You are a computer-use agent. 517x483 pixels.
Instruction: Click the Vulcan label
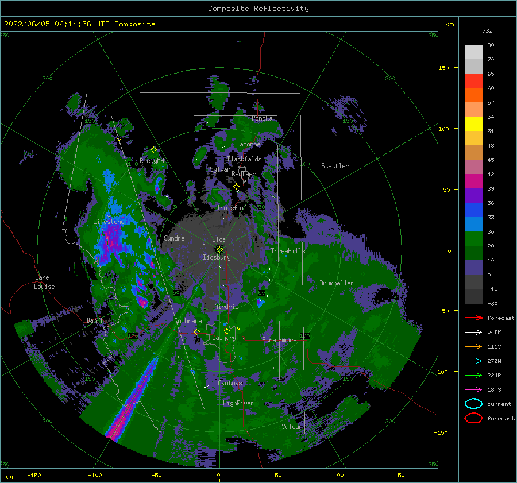tap(292, 427)
